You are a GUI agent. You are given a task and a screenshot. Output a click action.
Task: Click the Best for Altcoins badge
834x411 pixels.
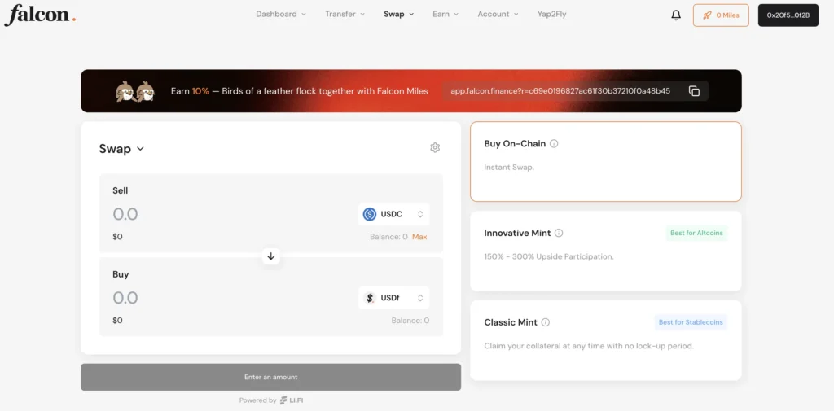tap(697, 233)
